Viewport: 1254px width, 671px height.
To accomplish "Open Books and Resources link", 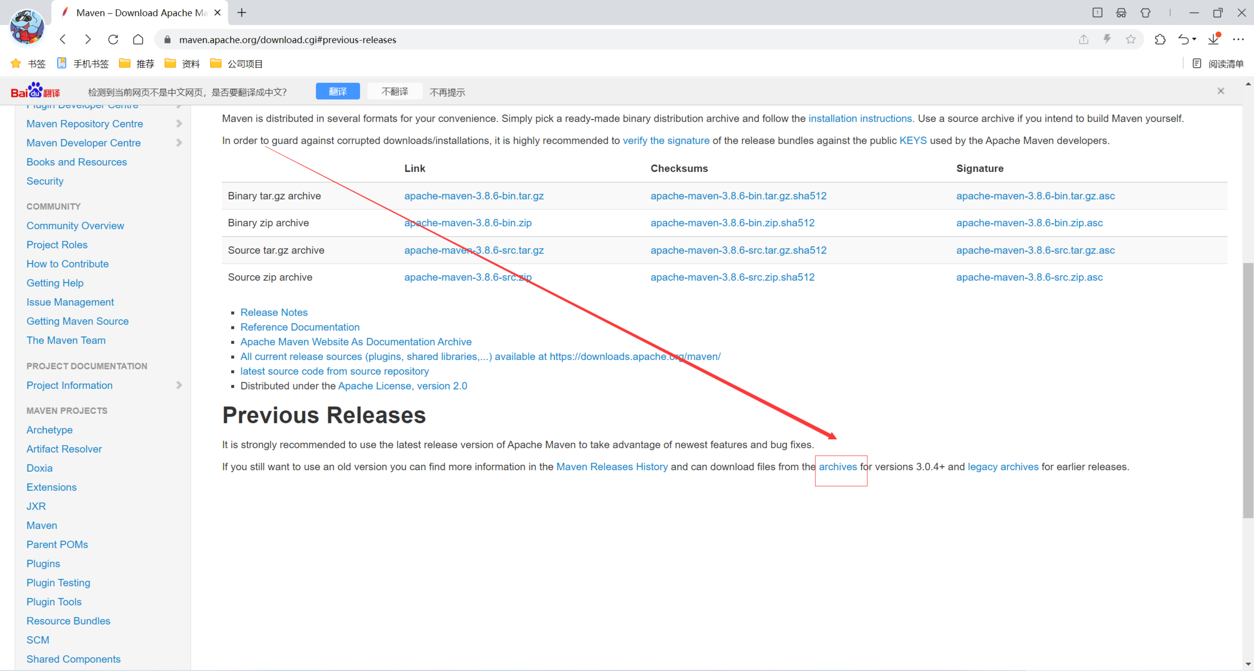I will pyautogui.click(x=76, y=162).
